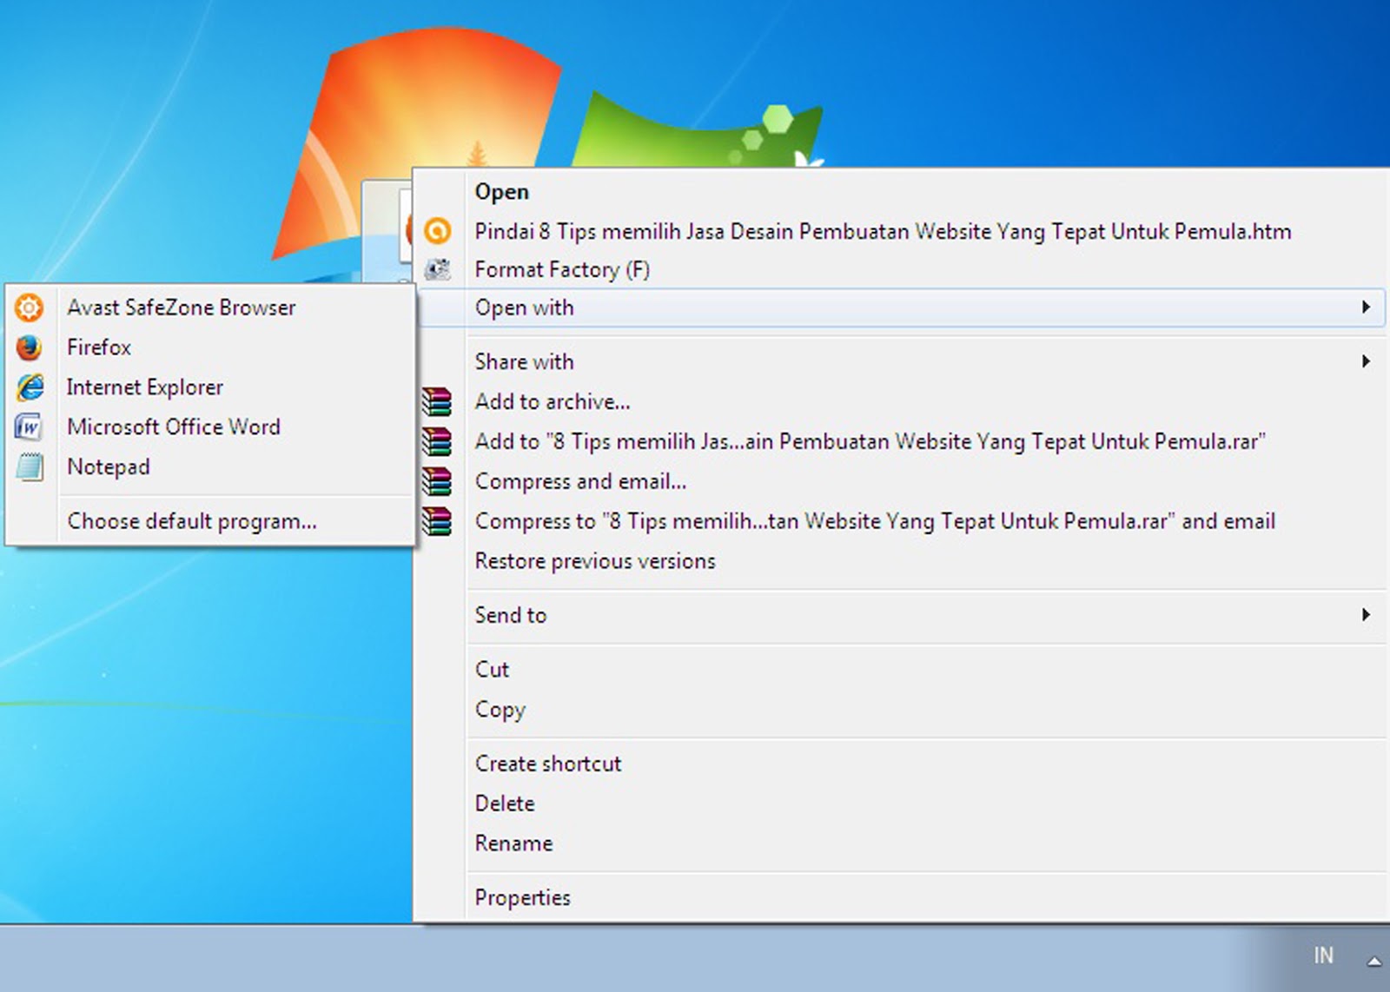Viewport: 1390px width, 992px height.
Task: Choose Add to "8 Tips memilih Jas...rar" option
Action: point(900,441)
